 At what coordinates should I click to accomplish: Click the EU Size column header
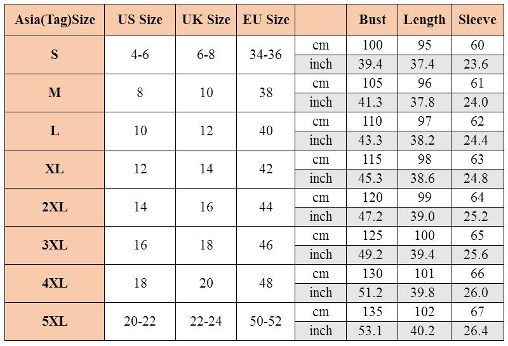(266, 20)
